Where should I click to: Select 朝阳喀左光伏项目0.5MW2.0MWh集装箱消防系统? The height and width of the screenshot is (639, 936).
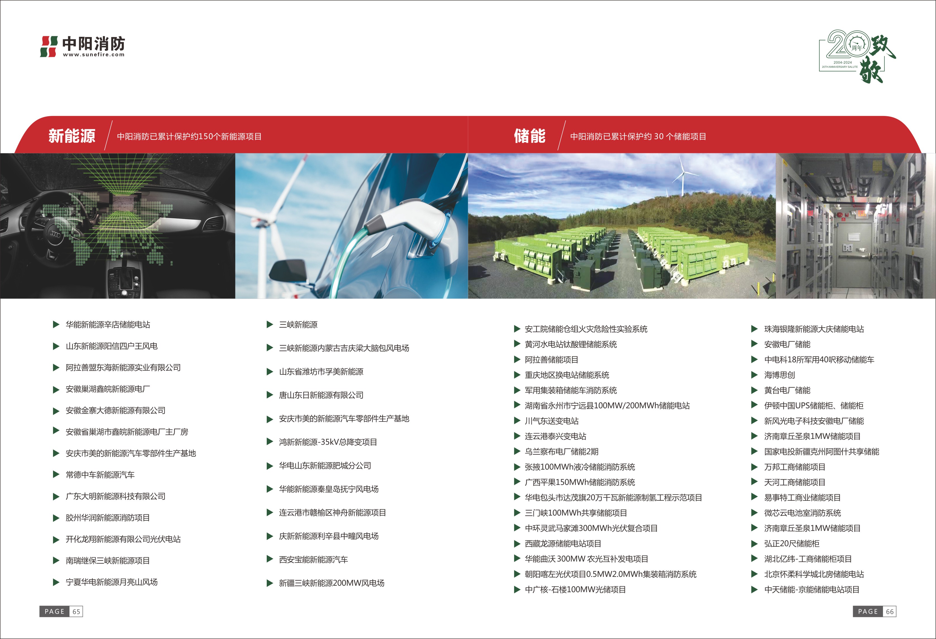[x=611, y=574]
